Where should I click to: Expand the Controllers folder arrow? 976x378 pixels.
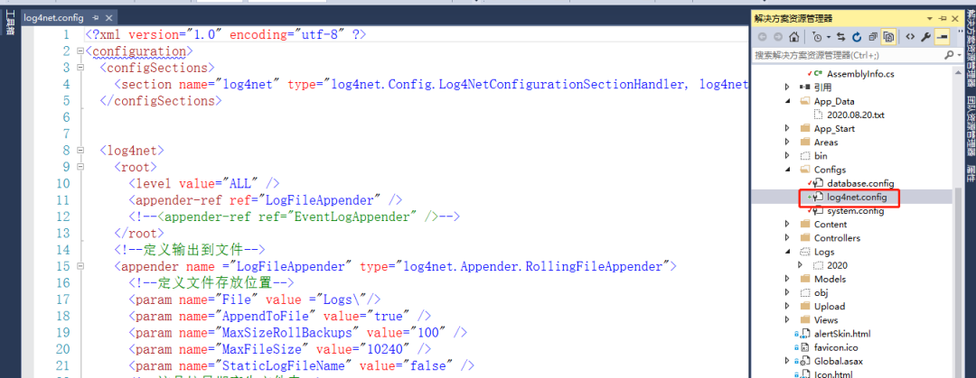tap(787, 238)
